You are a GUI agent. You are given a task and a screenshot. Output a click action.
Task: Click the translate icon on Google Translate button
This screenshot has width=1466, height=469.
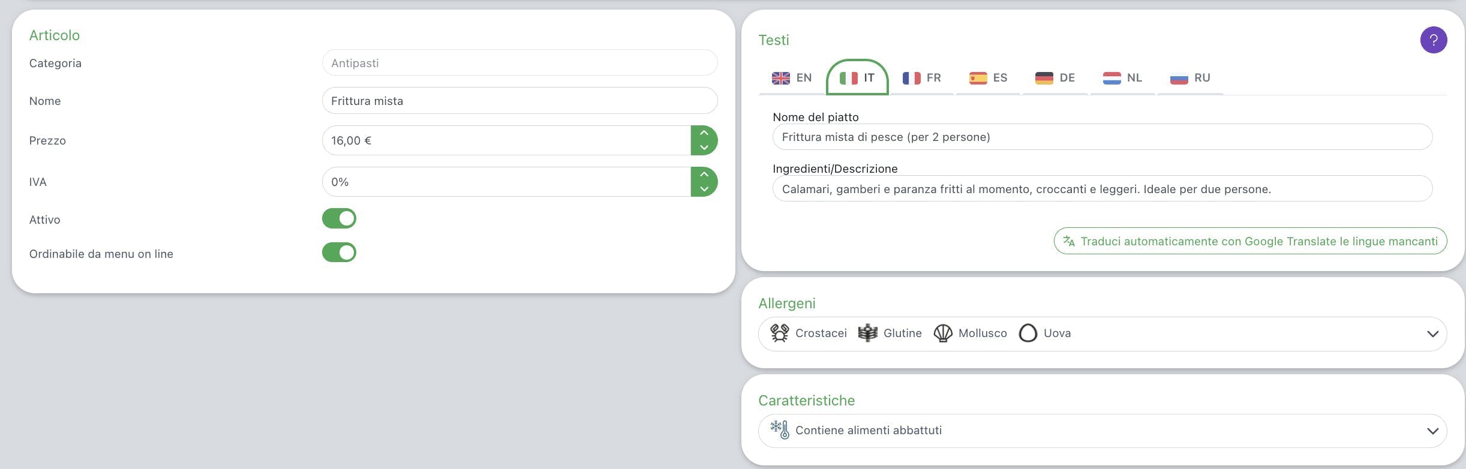pyautogui.click(x=1069, y=241)
